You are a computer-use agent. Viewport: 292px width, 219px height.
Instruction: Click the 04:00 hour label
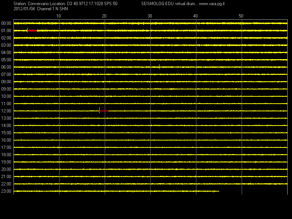tap(6, 53)
